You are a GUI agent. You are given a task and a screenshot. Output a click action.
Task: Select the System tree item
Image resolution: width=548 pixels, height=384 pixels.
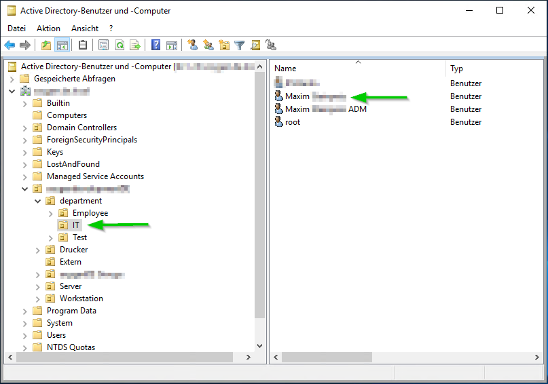[59, 323]
